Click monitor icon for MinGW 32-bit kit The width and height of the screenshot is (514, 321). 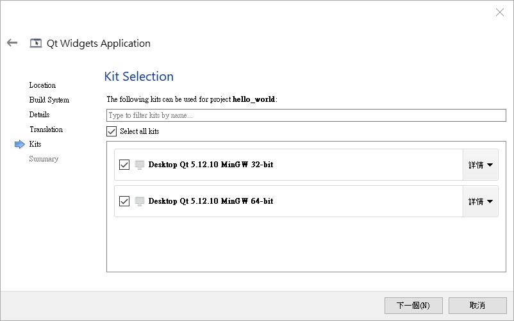click(140, 165)
